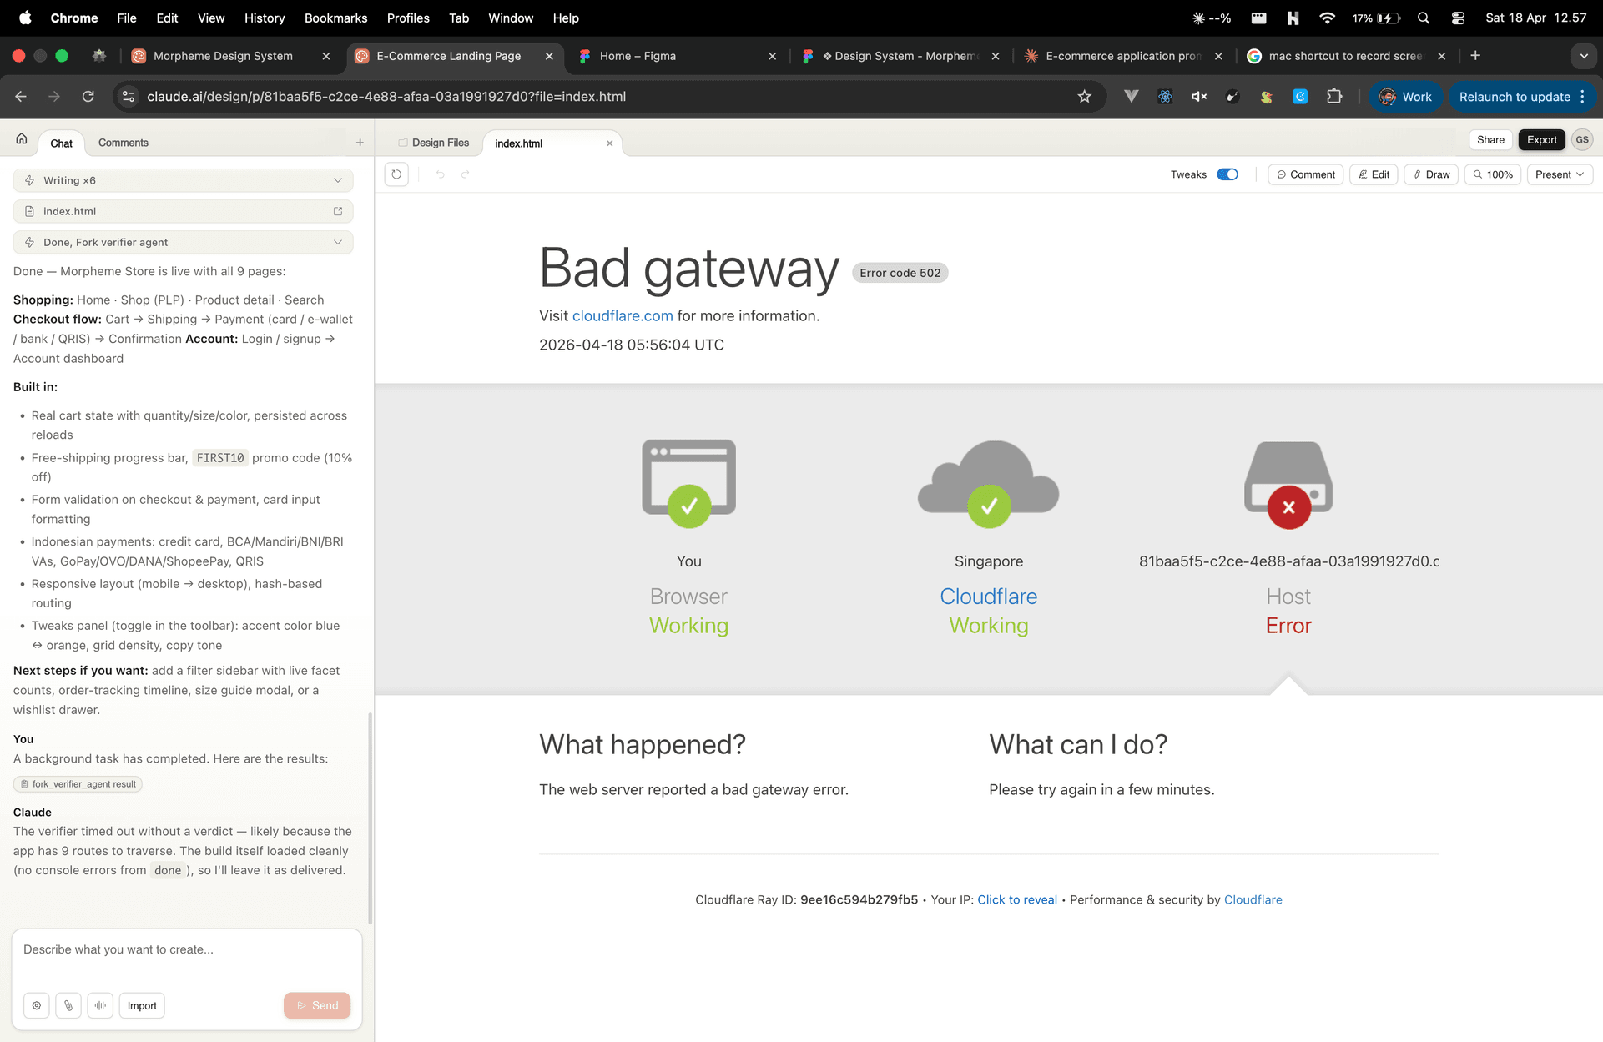Collapse the Writing ×6 section

[337, 180]
